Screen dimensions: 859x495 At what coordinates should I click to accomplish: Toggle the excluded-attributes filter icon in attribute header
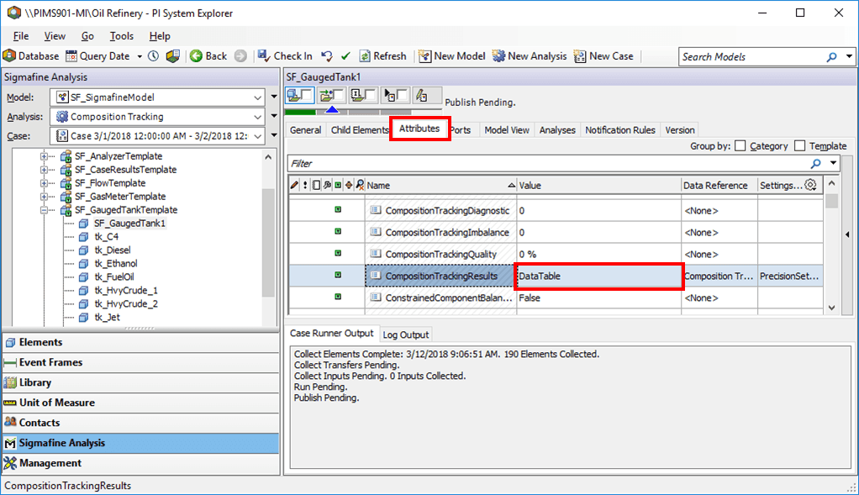(360, 184)
